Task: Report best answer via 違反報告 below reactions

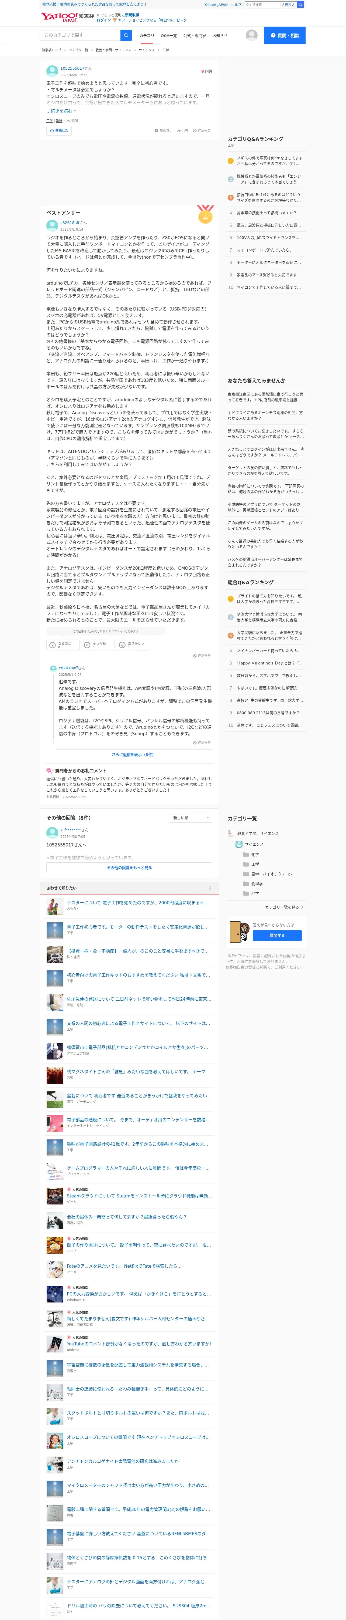Action: 202,655
